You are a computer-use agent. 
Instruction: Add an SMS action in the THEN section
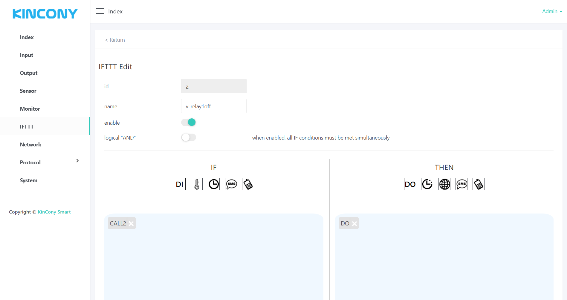[461, 184]
